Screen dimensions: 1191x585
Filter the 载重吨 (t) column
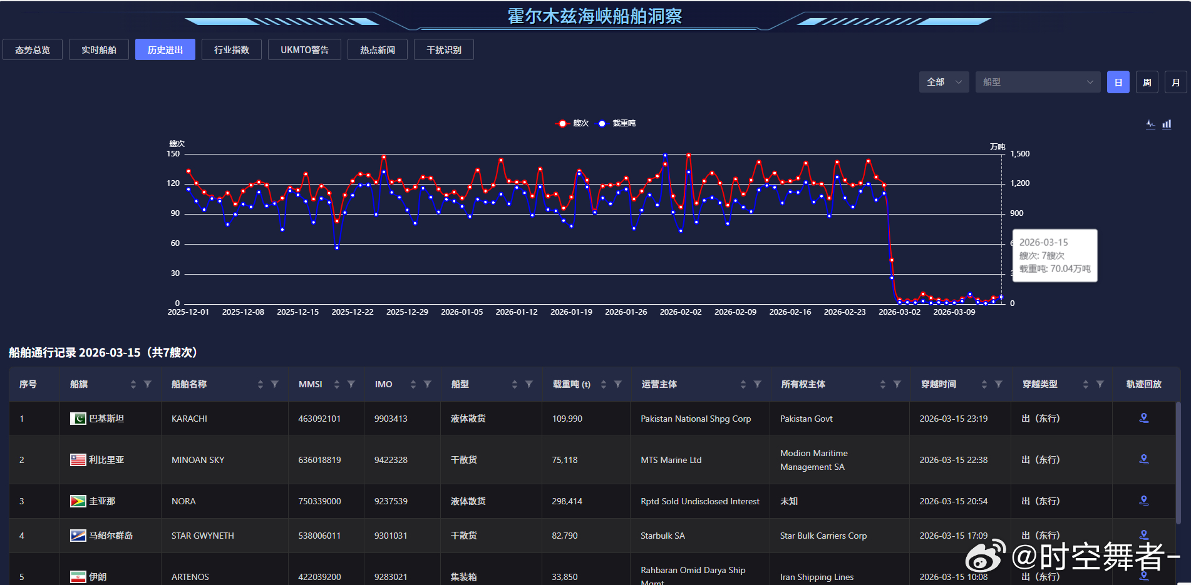point(618,384)
